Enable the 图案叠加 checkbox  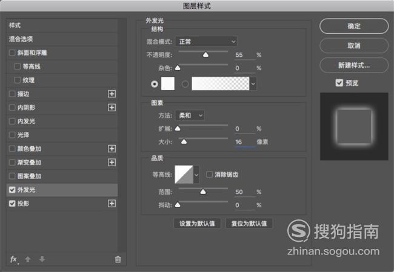pyautogui.click(x=12, y=176)
